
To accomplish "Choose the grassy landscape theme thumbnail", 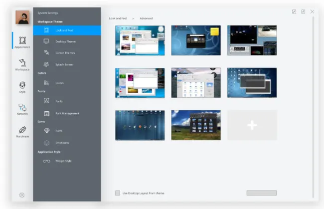I will [x=196, y=125].
